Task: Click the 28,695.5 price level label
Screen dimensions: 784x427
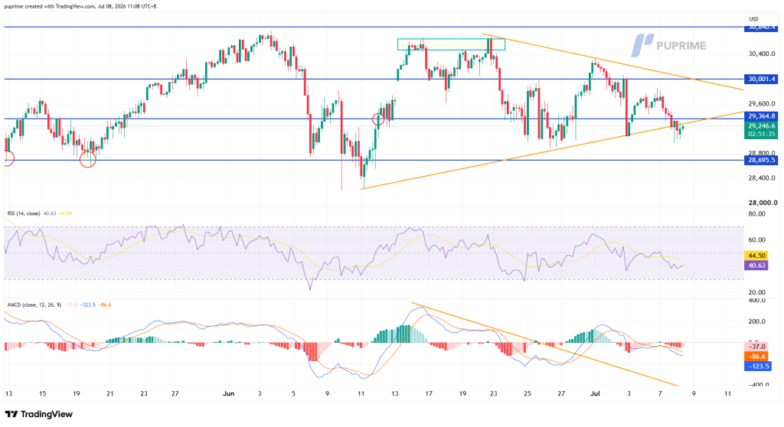Action: (761, 160)
